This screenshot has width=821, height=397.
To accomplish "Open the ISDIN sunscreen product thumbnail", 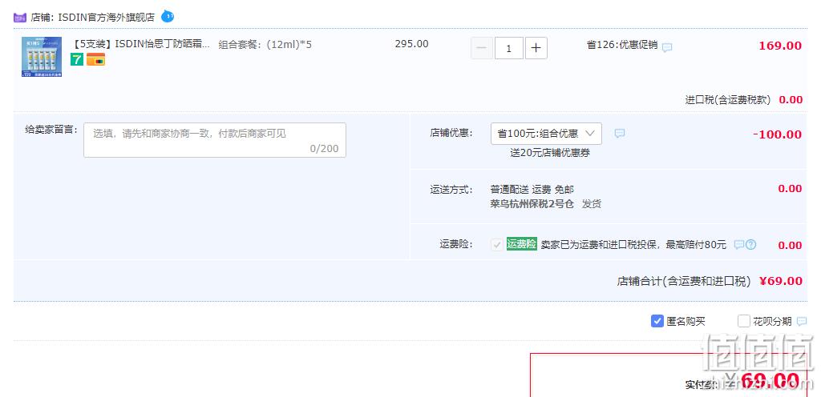I will [x=42, y=57].
